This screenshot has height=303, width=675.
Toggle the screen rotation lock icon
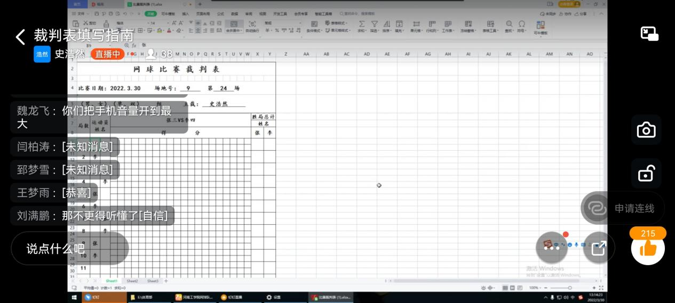(x=646, y=173)
